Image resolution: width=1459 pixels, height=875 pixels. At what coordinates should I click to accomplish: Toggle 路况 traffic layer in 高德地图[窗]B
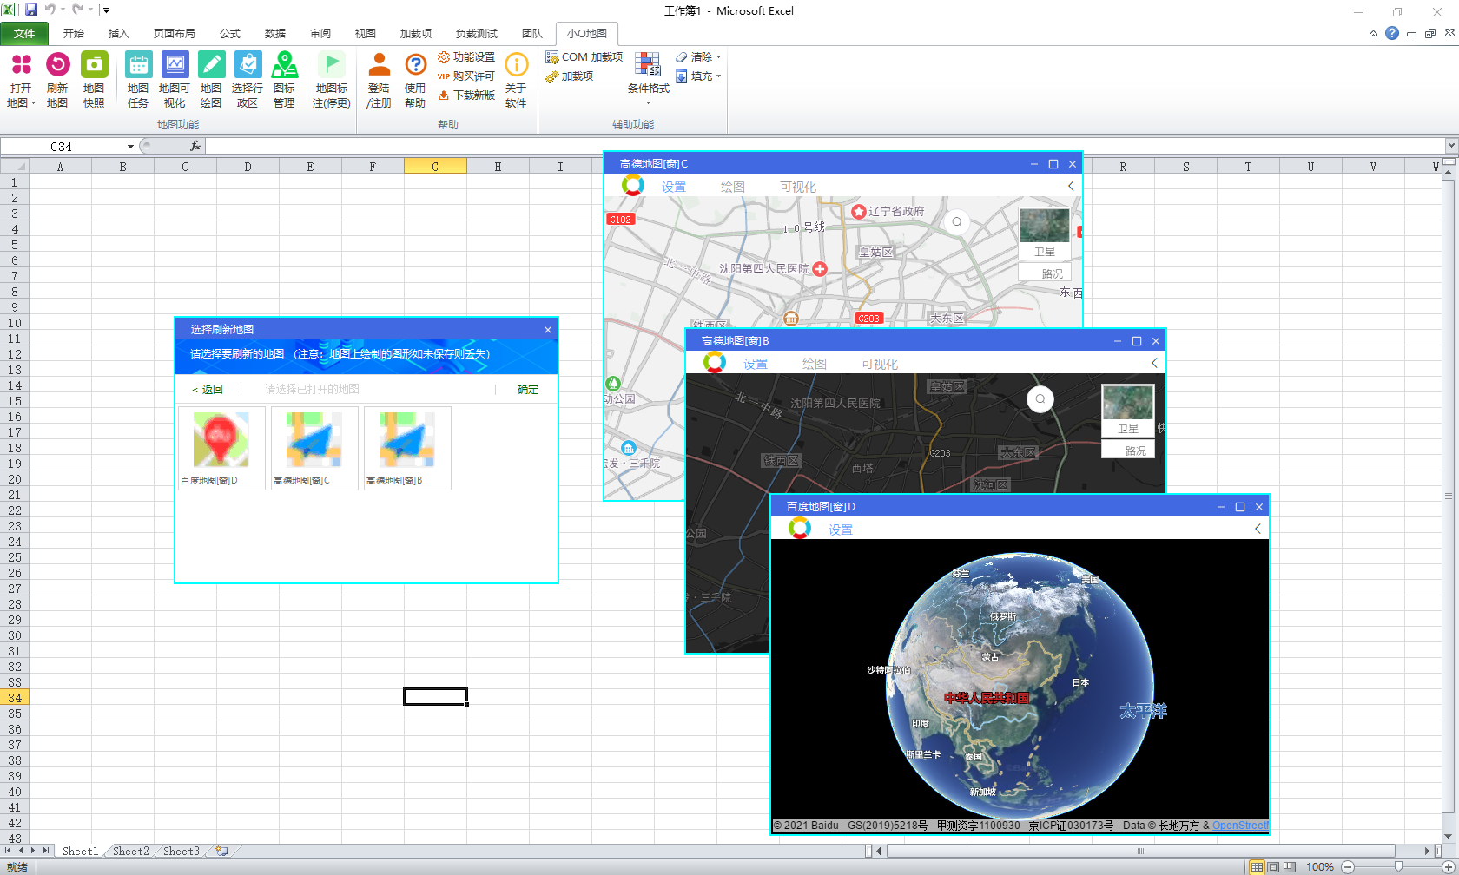point(1128,451)
